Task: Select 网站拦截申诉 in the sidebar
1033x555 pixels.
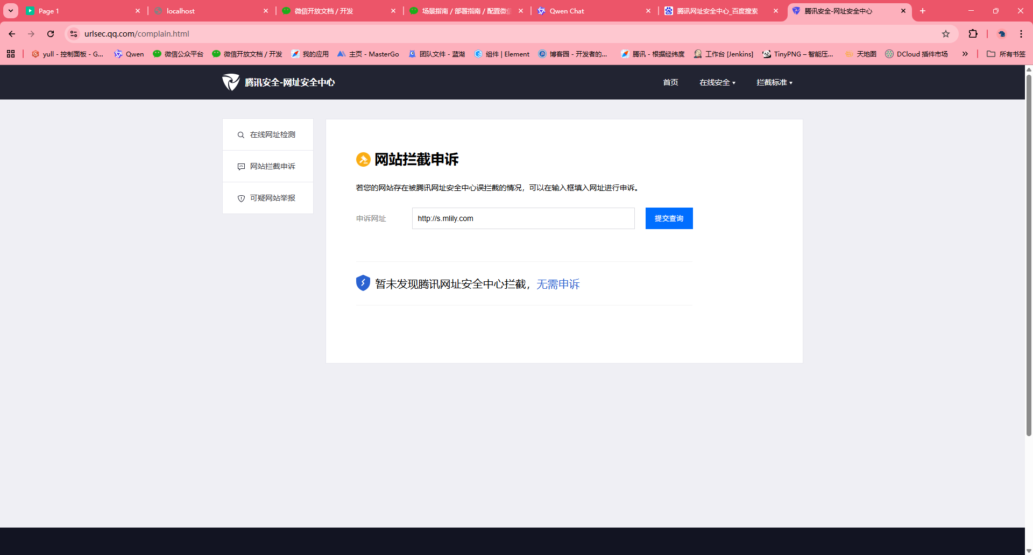Action: (268, 166)
